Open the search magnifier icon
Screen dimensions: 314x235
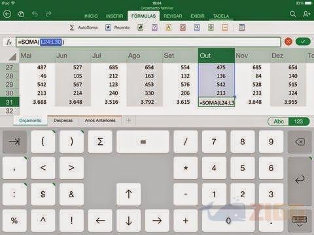pos(293,14)
